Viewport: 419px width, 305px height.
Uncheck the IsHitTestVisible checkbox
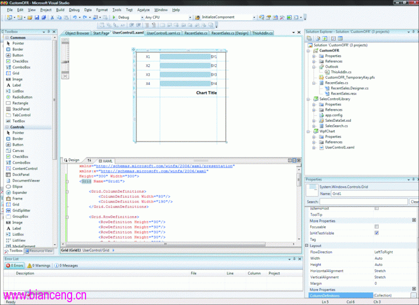point(377,233)
